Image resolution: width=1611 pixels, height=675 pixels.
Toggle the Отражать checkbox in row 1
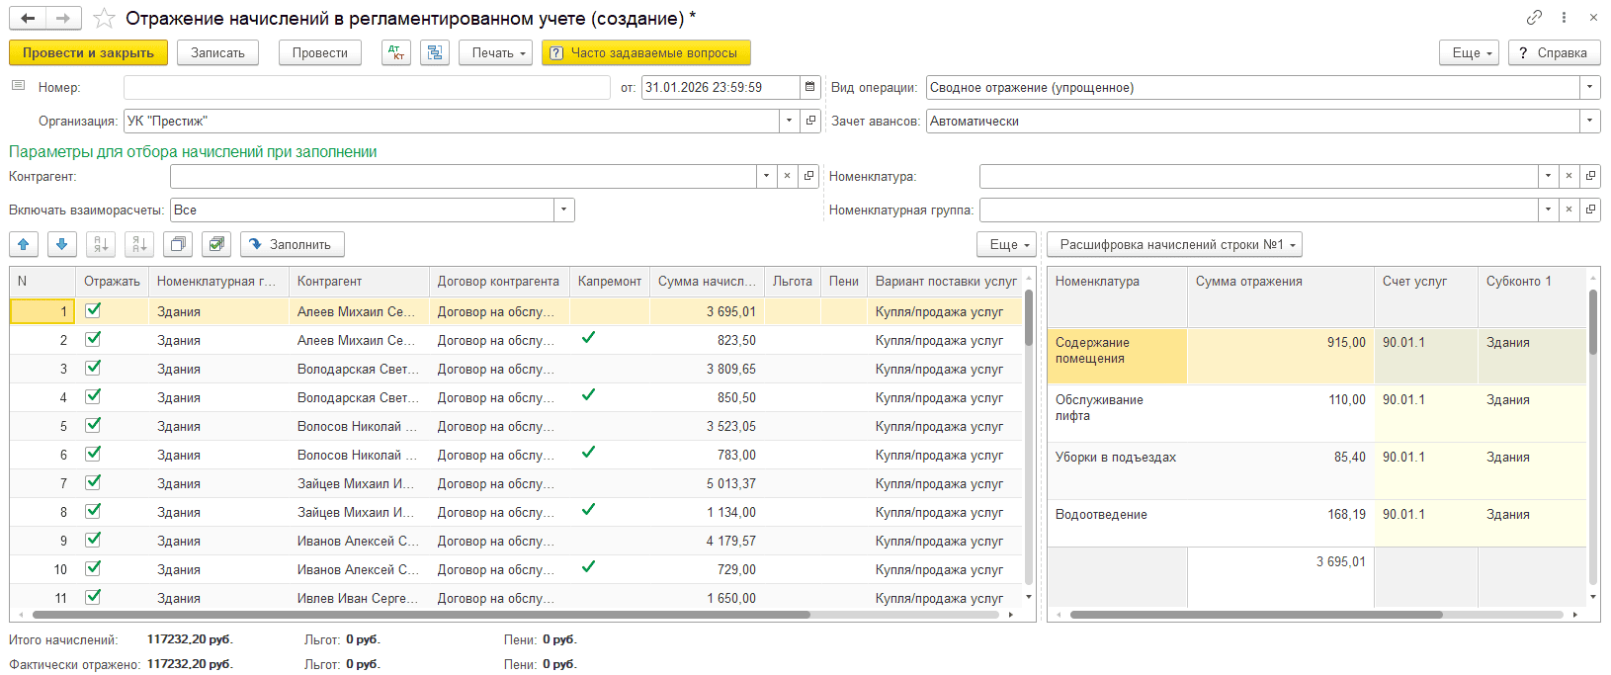[93, 310]
